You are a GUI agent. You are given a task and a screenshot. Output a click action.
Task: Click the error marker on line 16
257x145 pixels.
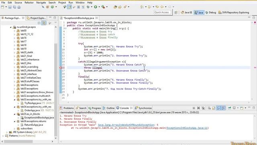pyautogui.click(x=61, y=68)
